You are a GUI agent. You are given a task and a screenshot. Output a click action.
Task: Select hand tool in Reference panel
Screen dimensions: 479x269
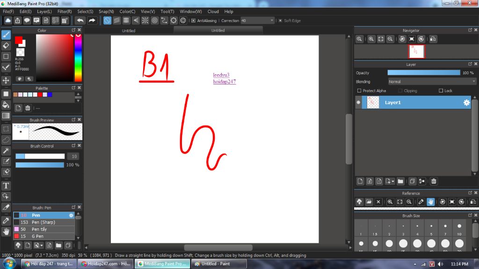point(431,202)
